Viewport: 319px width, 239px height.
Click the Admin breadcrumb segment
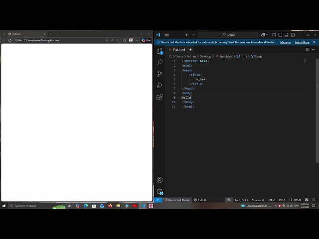[191, 56]
